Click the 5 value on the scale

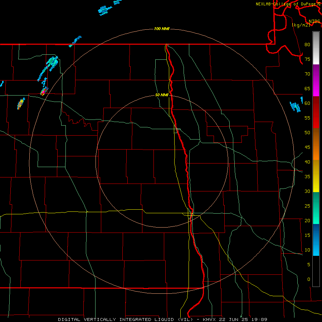(309, 264)
